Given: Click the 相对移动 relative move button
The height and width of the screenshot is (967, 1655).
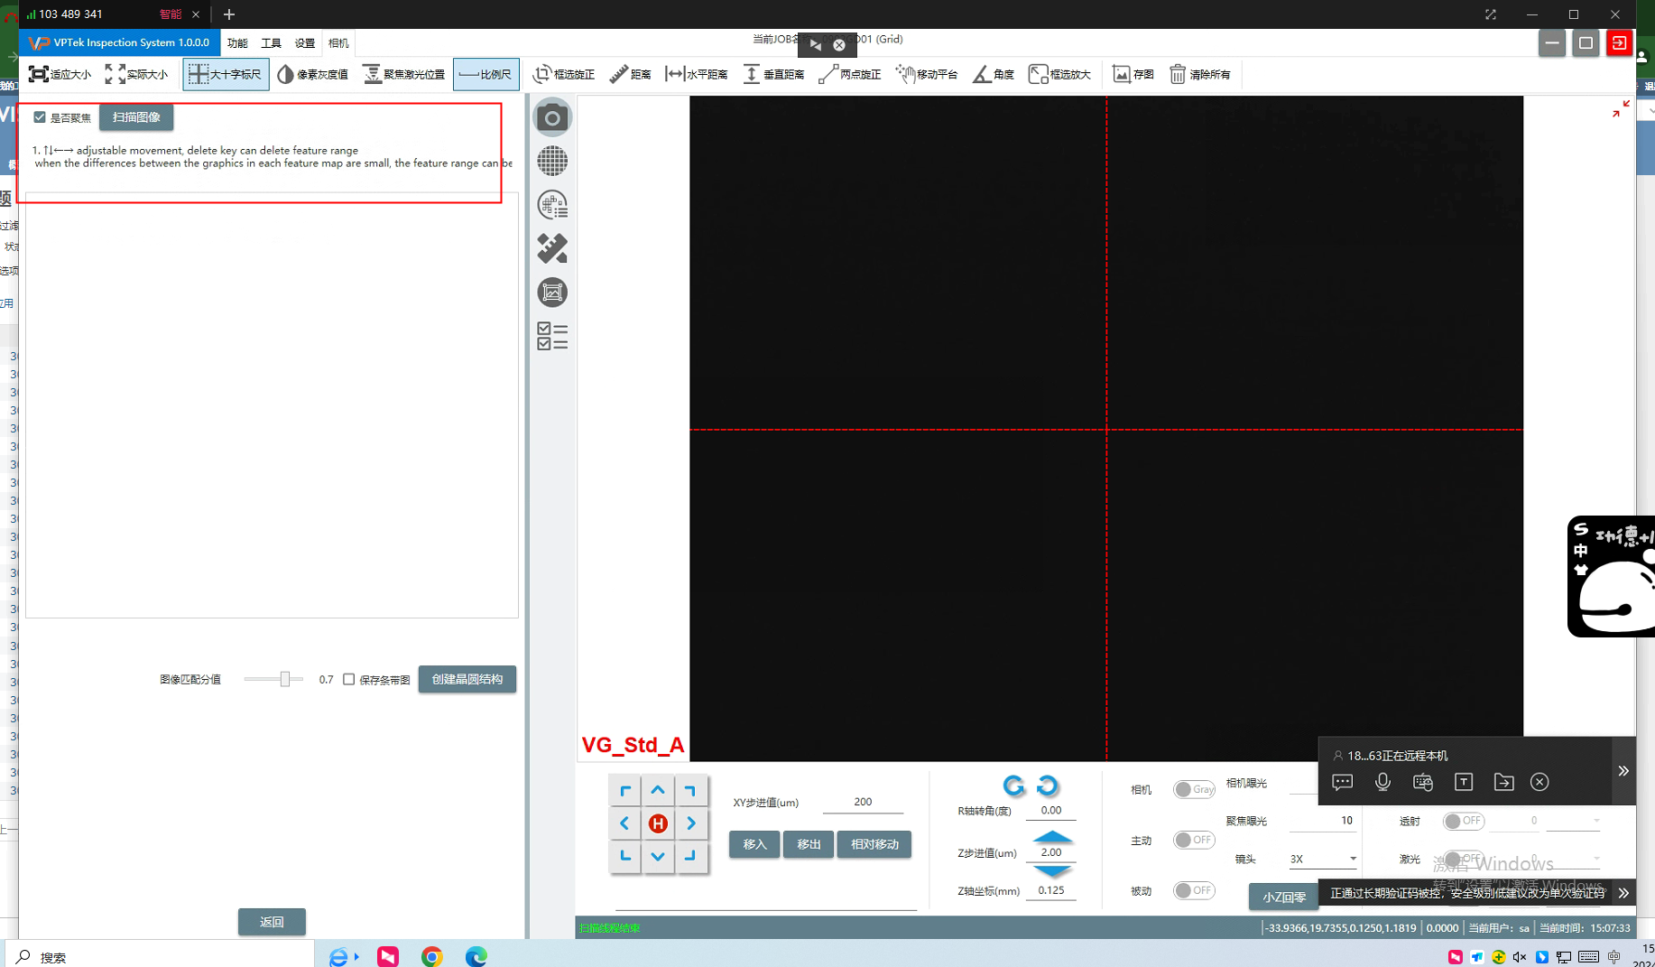Looking at the screenshot, I should pyautogui.click(x=874, y=844).
